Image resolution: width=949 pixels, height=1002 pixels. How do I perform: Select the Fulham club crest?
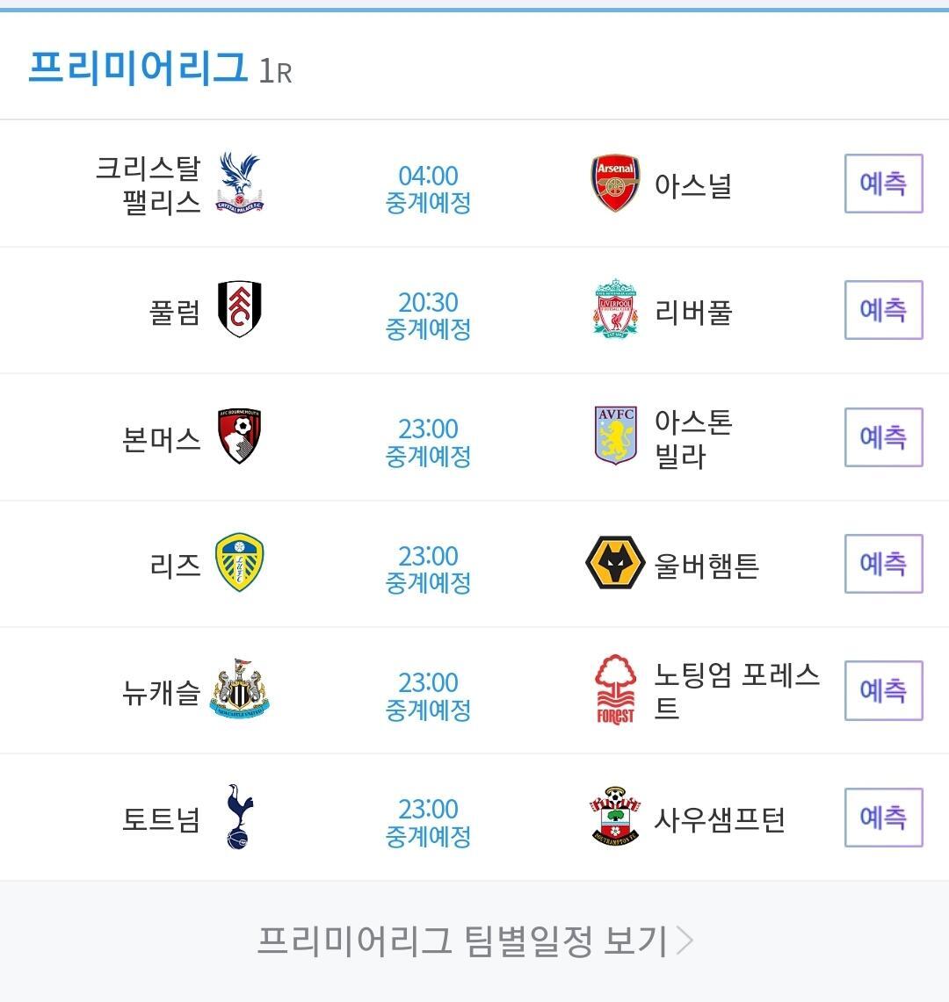coord(240,310)
